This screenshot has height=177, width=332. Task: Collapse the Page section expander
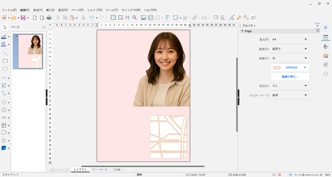pos(242,31)
